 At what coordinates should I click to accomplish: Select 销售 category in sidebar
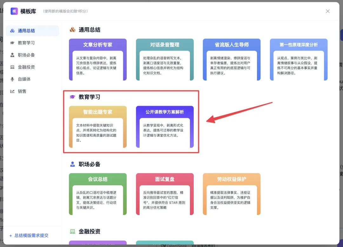coord(32,91)
